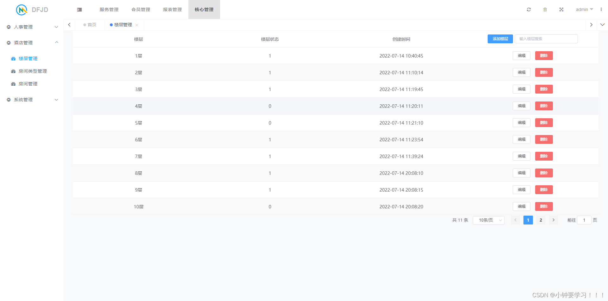Edit the 4层 row

pos(521,106)
